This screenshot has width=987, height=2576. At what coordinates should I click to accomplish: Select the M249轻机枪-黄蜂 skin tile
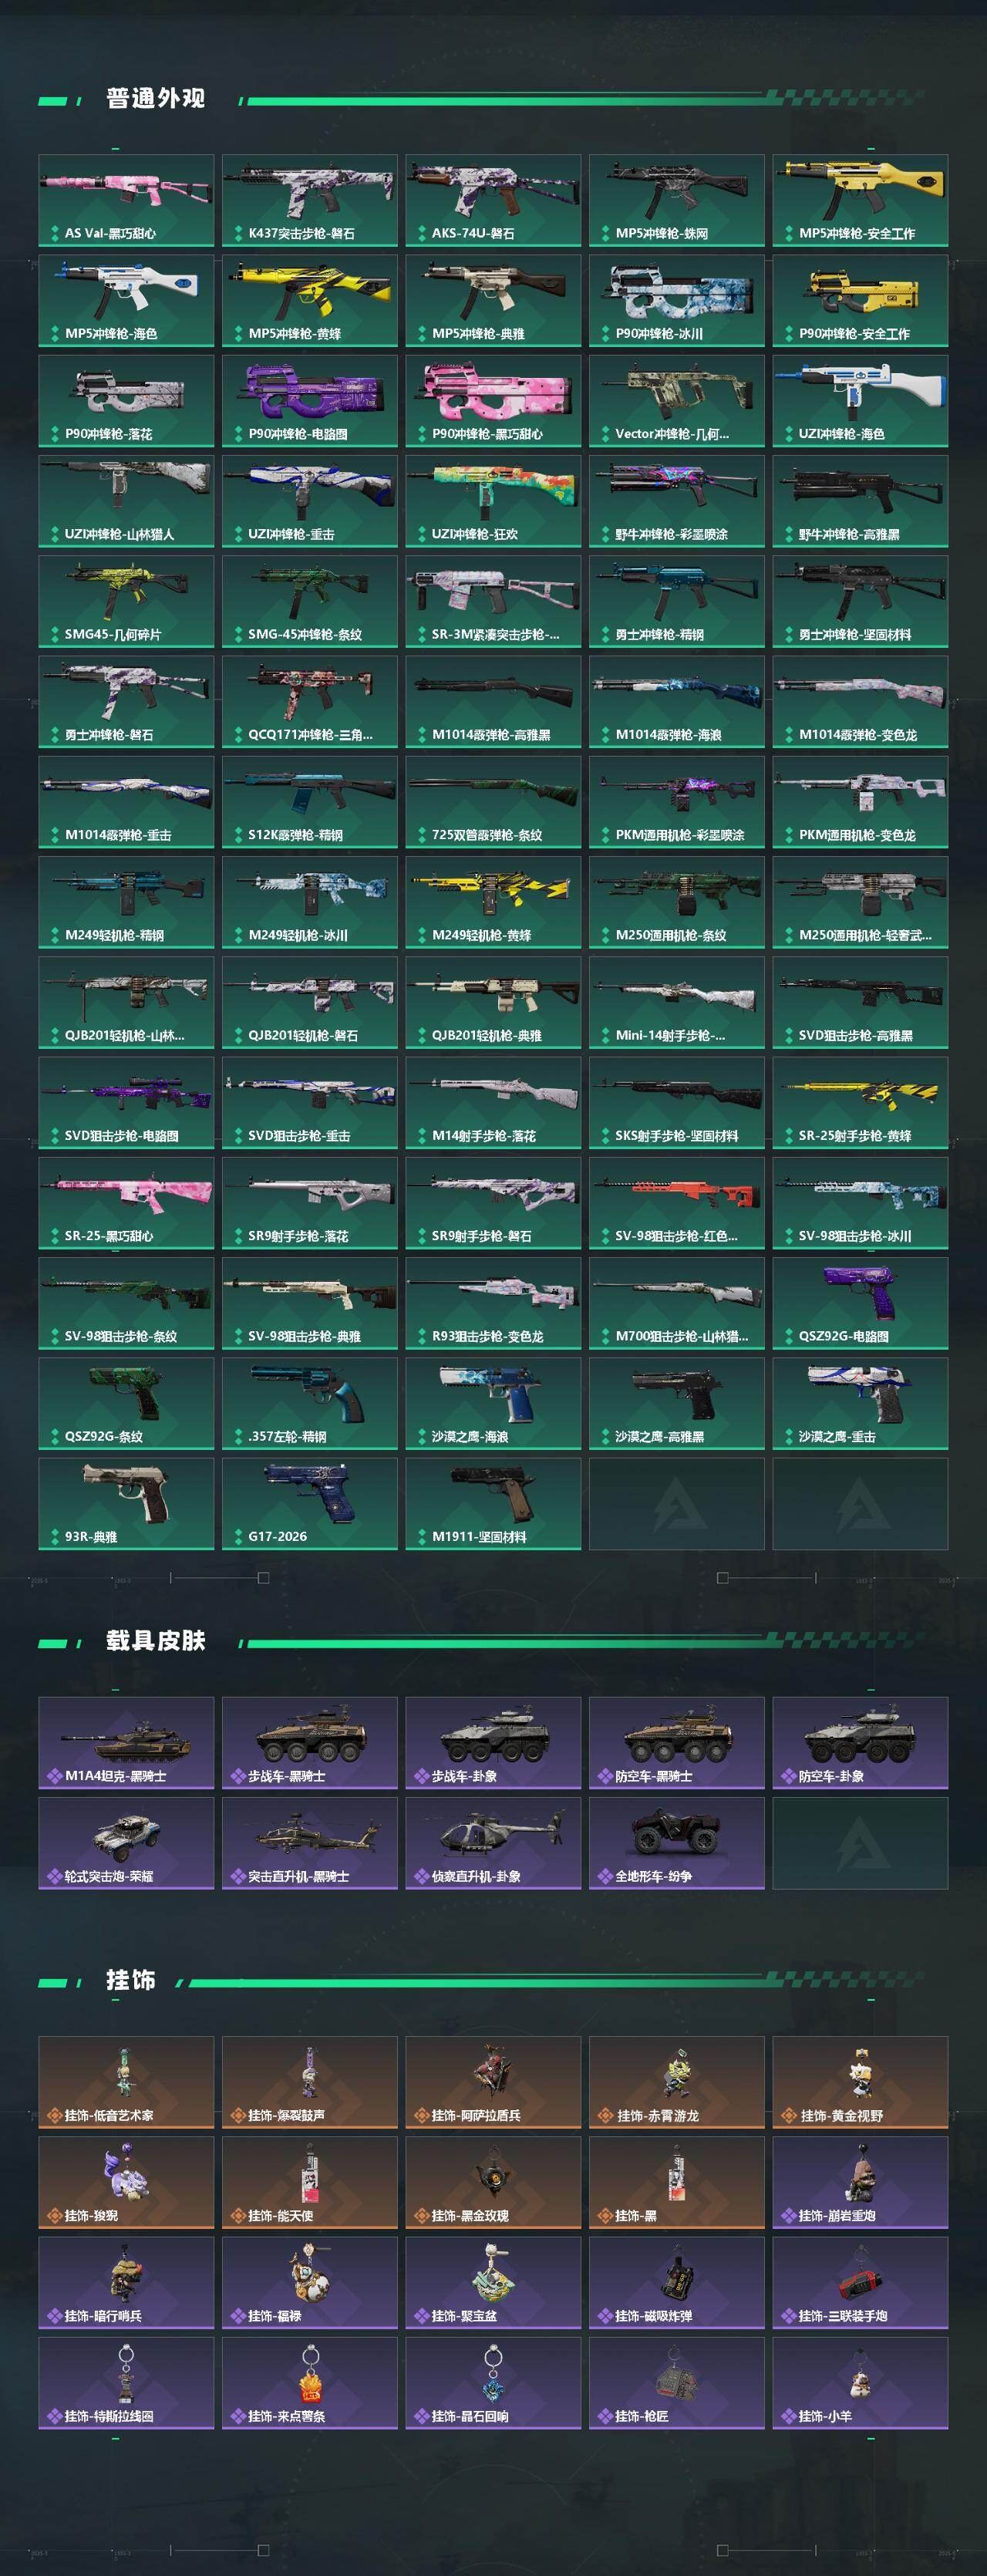coord(493,902)
